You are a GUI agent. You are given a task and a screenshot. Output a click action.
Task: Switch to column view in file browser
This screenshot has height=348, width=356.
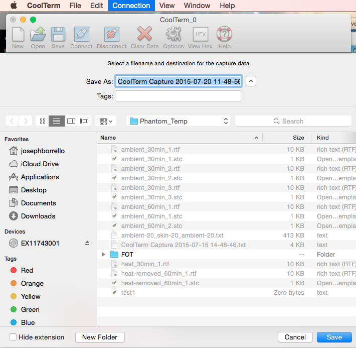click(x=71, y=121)
